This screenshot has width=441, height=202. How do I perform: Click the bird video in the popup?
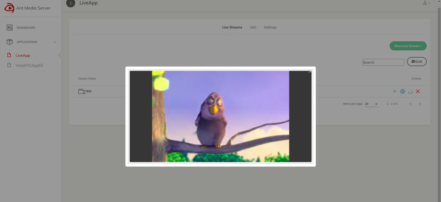[220, 116]
